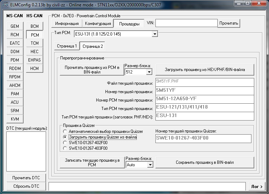Click Прочитать VIN button

click(229, 23)
